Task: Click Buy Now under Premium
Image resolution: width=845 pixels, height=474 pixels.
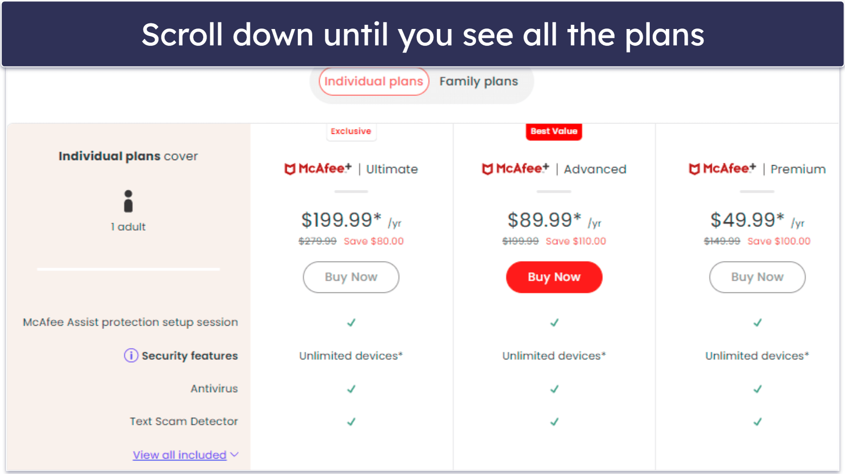Action: tap(757, 277)
